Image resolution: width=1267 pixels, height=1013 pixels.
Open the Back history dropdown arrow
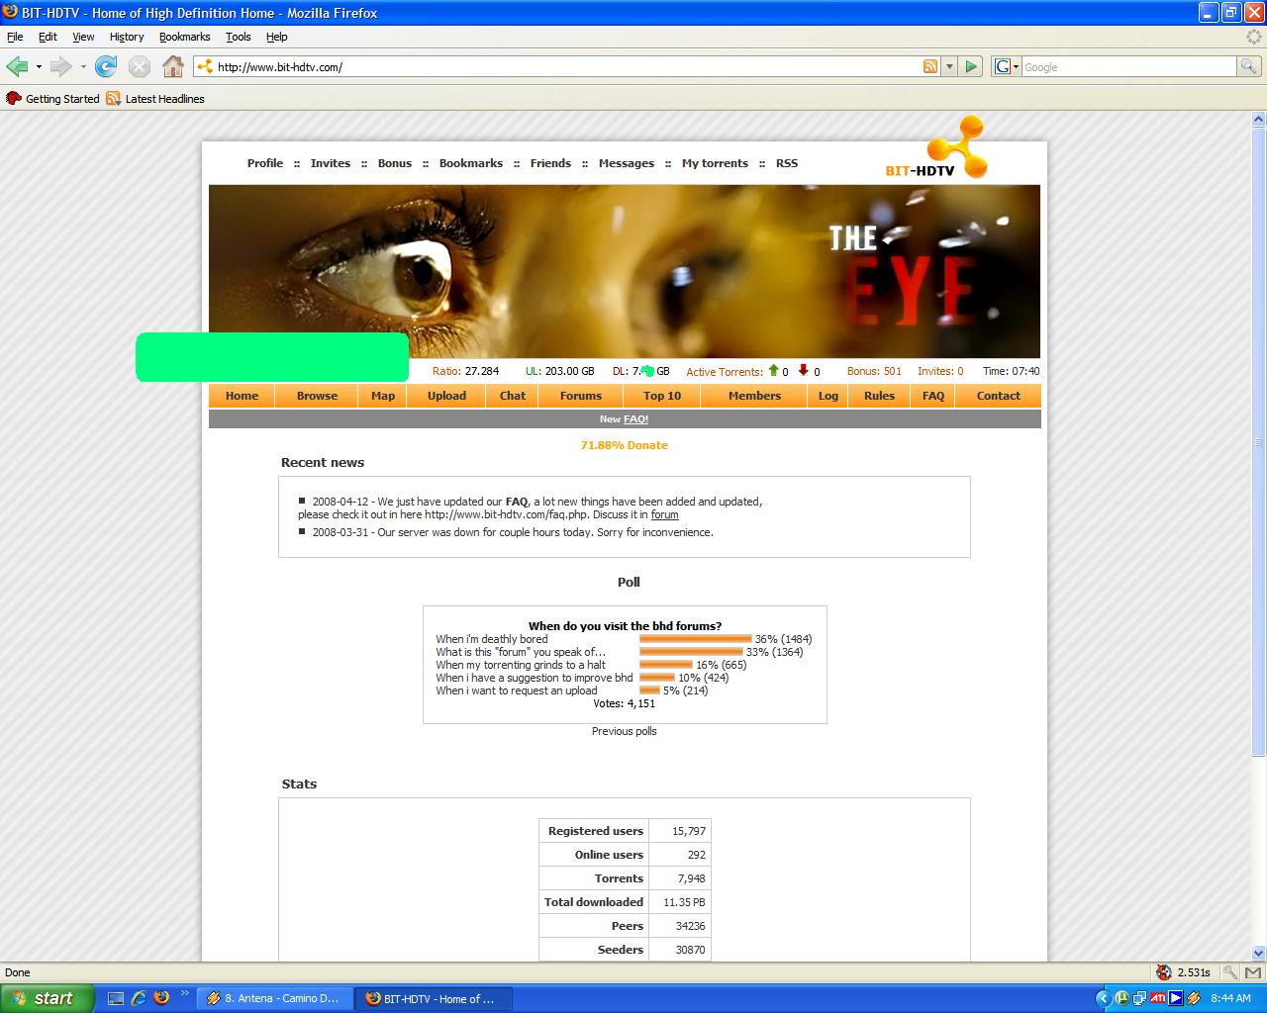(39, 66)
